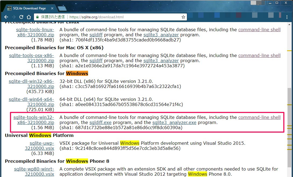This screenshot has width=293, height=177.
Task: Download sqlite-dll-win64-x64-3210000.zip
Action: (31, 102)
